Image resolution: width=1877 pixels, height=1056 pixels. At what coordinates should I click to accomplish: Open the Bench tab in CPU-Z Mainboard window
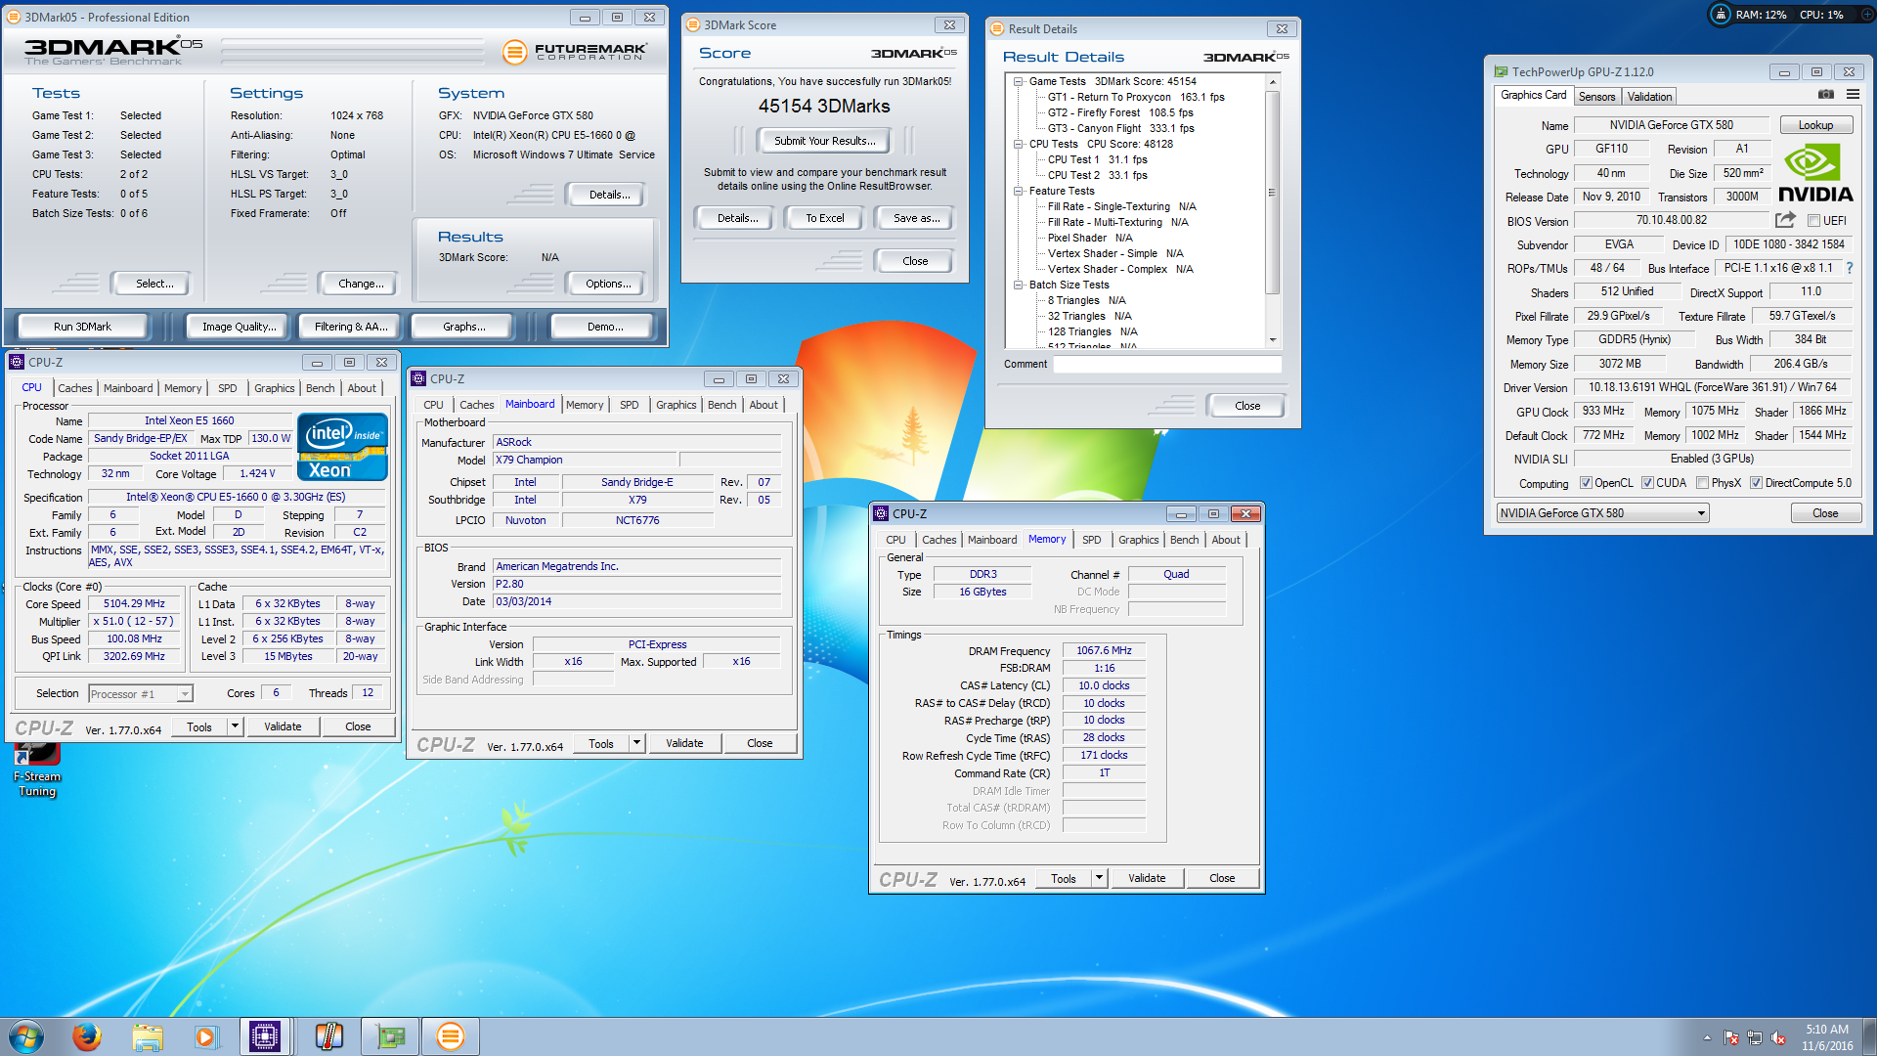click(721, 405)
